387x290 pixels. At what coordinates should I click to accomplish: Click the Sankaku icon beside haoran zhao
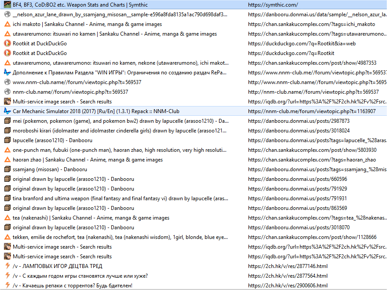point(7,160)
